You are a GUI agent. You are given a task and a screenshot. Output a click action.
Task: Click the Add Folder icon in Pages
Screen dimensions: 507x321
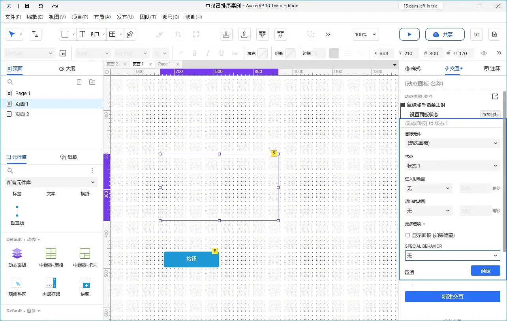pyautogui.click(x=92, y=82)
